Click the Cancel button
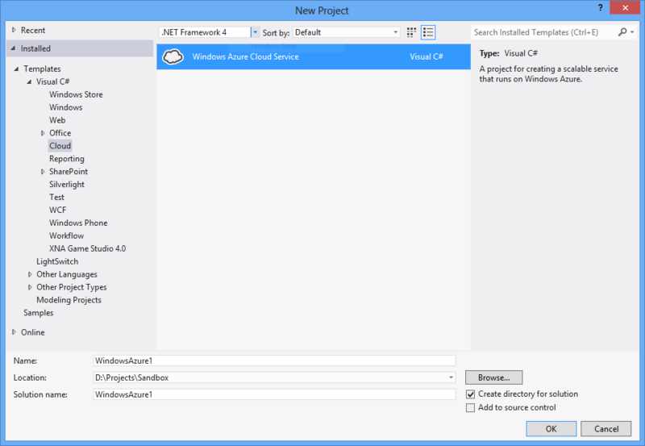The height and width of the screenshot is (446, 645). pyautogui.click(x=606, y=429)
